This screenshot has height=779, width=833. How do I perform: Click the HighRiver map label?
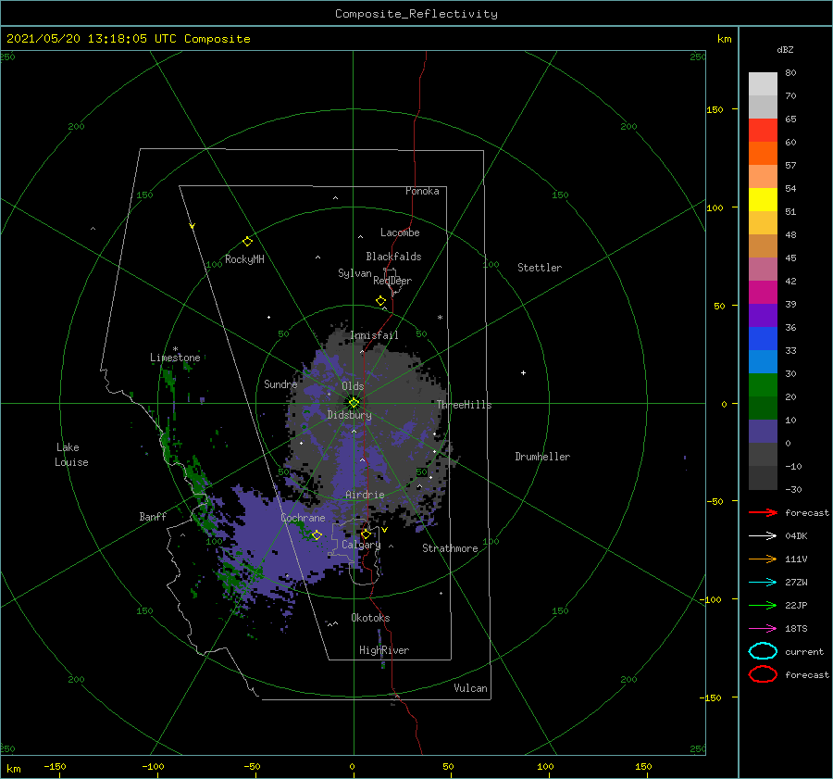pyautogui.click(x=384, y=650)
